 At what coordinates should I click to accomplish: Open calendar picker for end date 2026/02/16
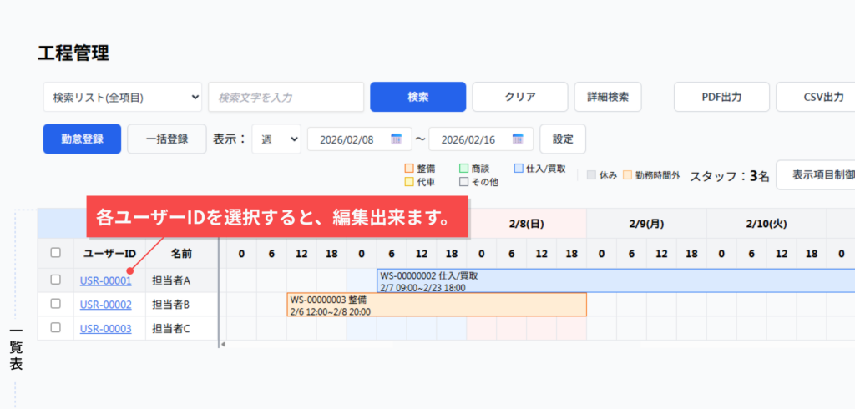518,139
